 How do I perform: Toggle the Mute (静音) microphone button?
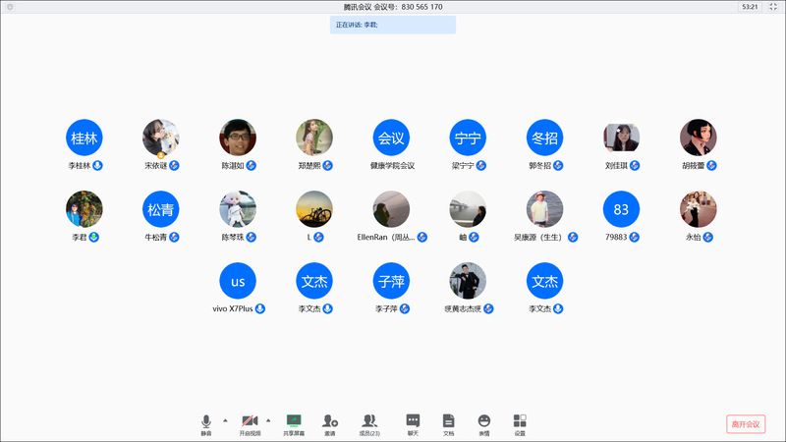[x=206, y=423]
